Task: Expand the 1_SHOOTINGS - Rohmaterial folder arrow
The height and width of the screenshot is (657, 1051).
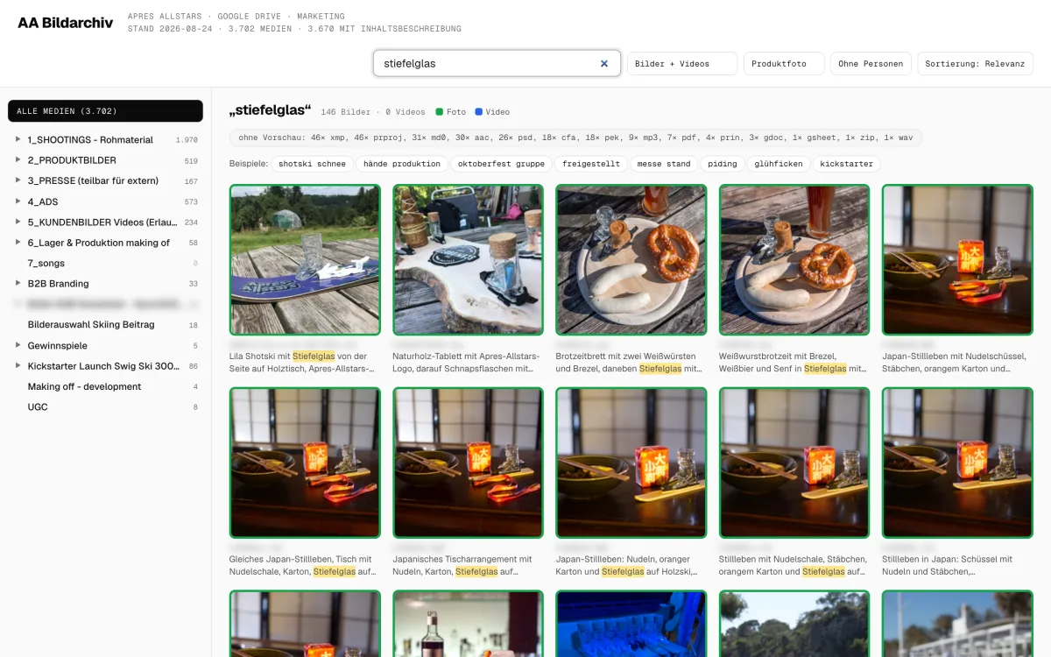Action: (18, 139)
